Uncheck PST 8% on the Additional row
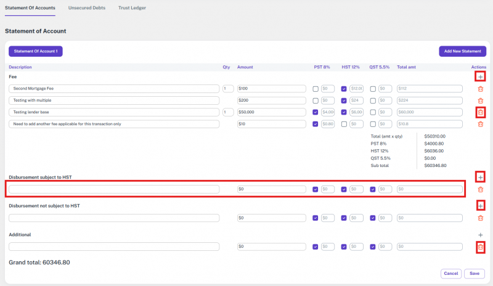The width and height of the screenshot is (493, 286). [316, 247]
